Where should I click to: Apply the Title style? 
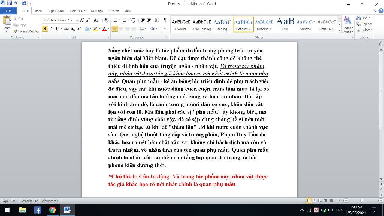[285, 24]
